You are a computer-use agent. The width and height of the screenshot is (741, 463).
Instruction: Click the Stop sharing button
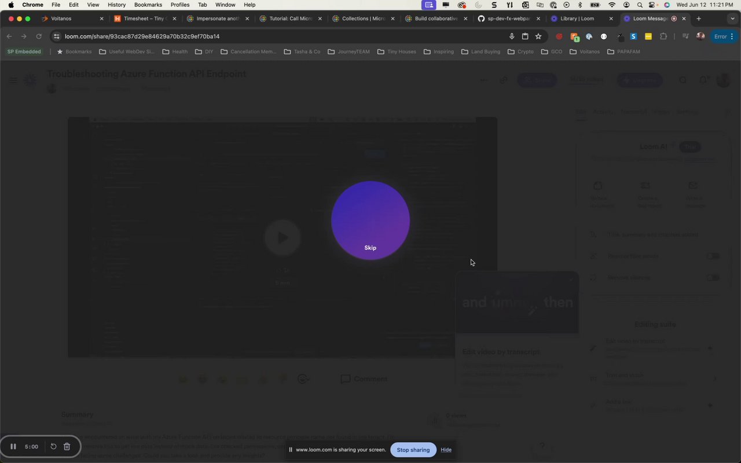pos(413,450)
